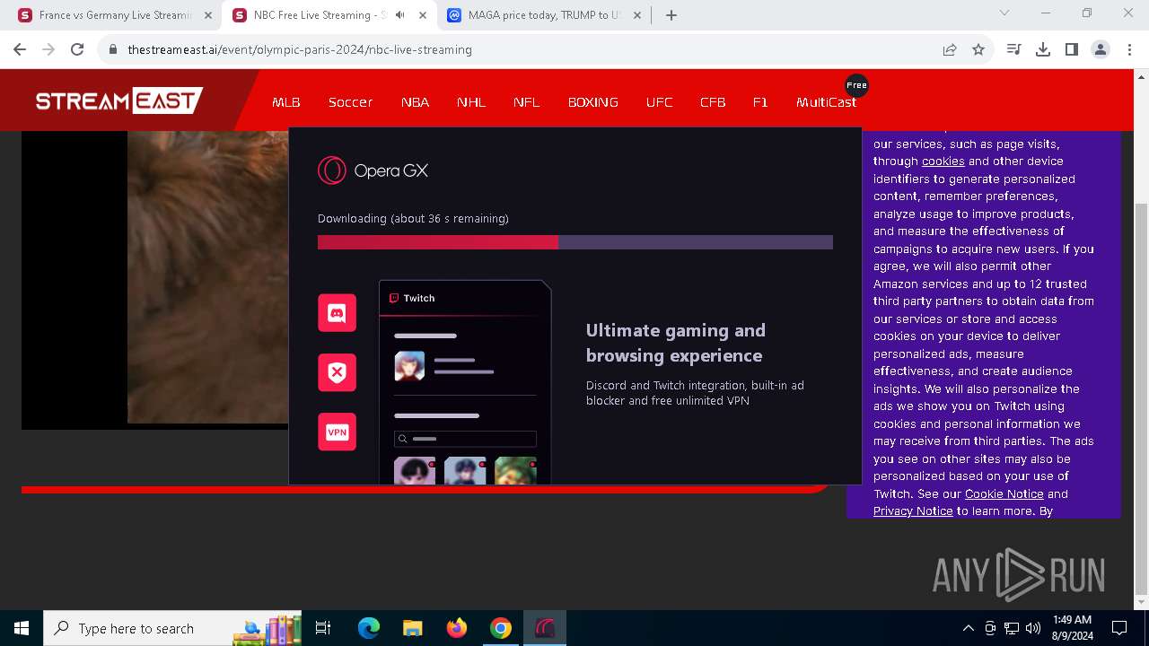Open Microsoft Edge from taskbar
Screen dimensions: 1149x646
(x=369, y=628)
